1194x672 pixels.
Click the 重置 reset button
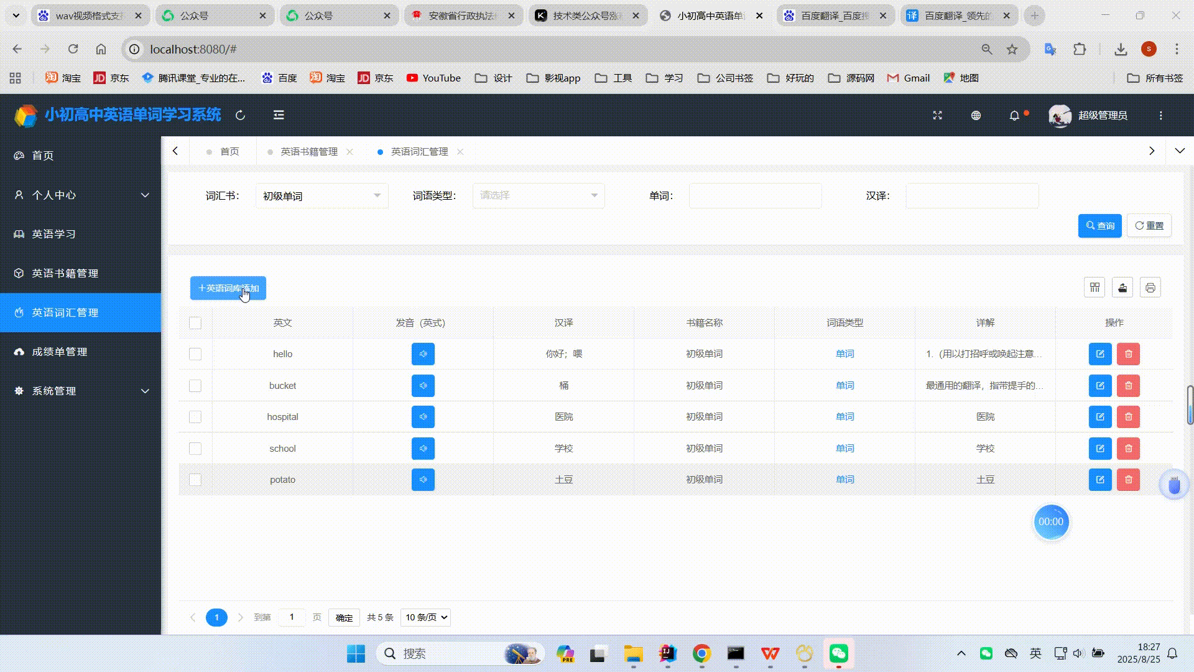(1149, 226)
